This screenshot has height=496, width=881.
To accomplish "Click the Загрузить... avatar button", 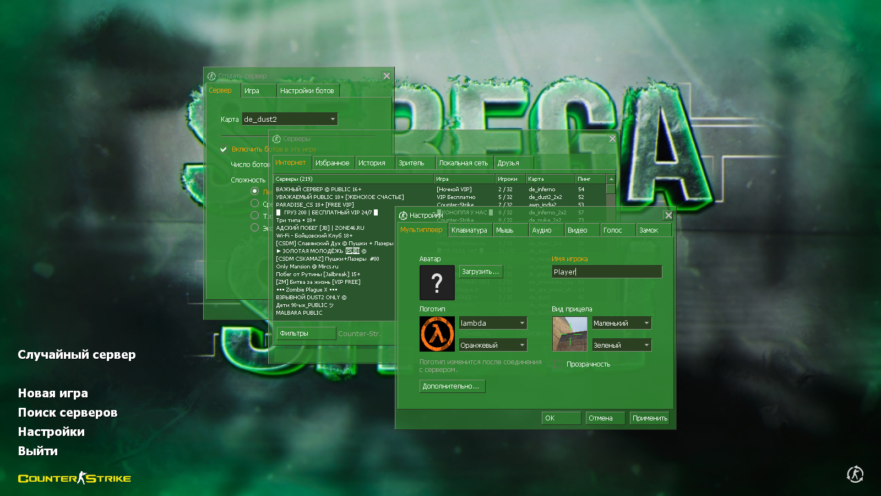I will pos(481,272).
